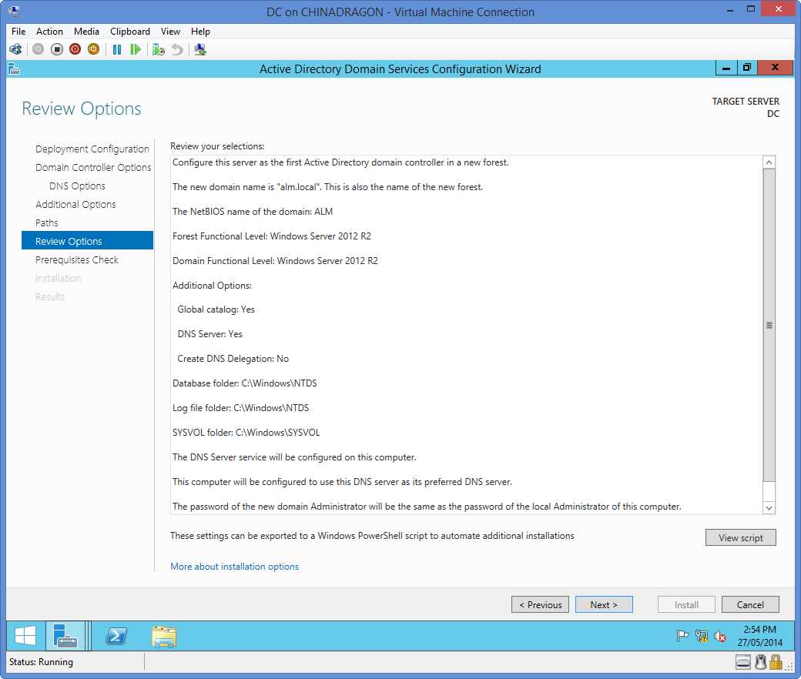The width and height of the screenshot is (801, 679).
Task: Open the Help menu
Action: pos(200,31)
